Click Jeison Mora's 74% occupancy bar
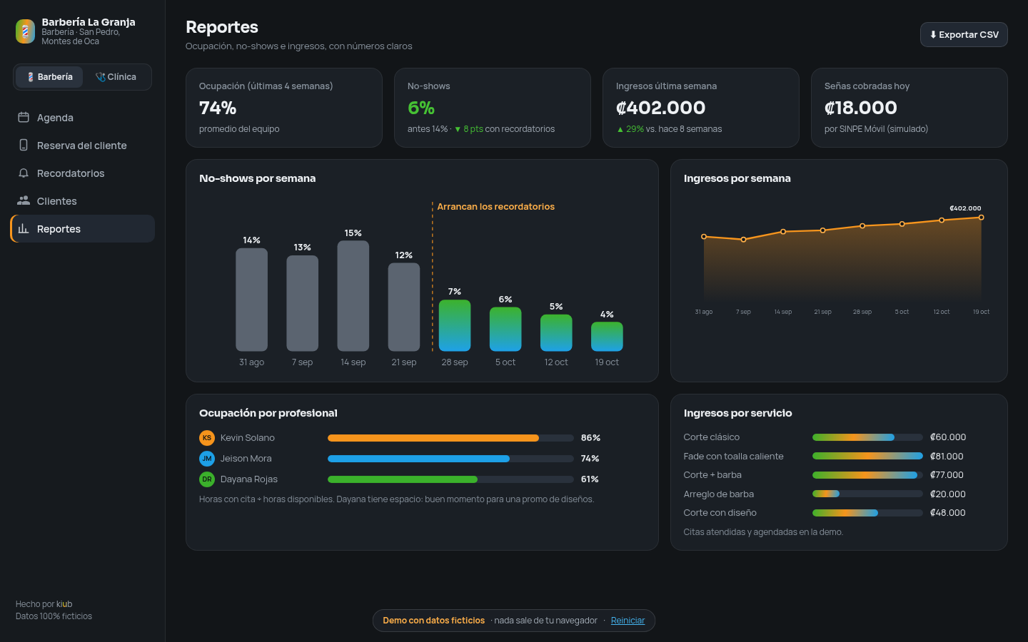The image size is (1028, 642). pos(450,459)
